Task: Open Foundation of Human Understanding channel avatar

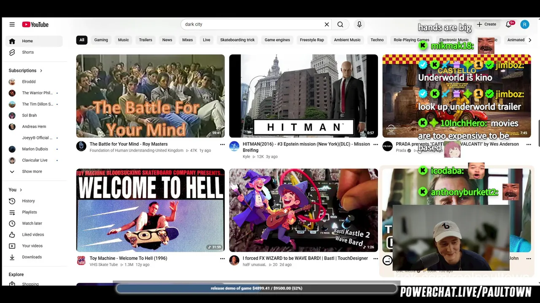Action: tap(81, 146)
